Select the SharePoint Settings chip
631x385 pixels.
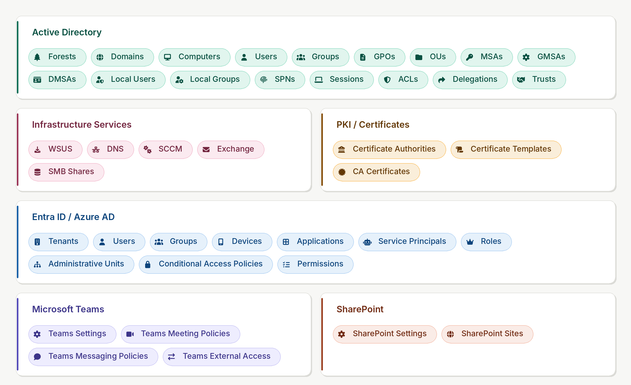click(x=384, y=334)
